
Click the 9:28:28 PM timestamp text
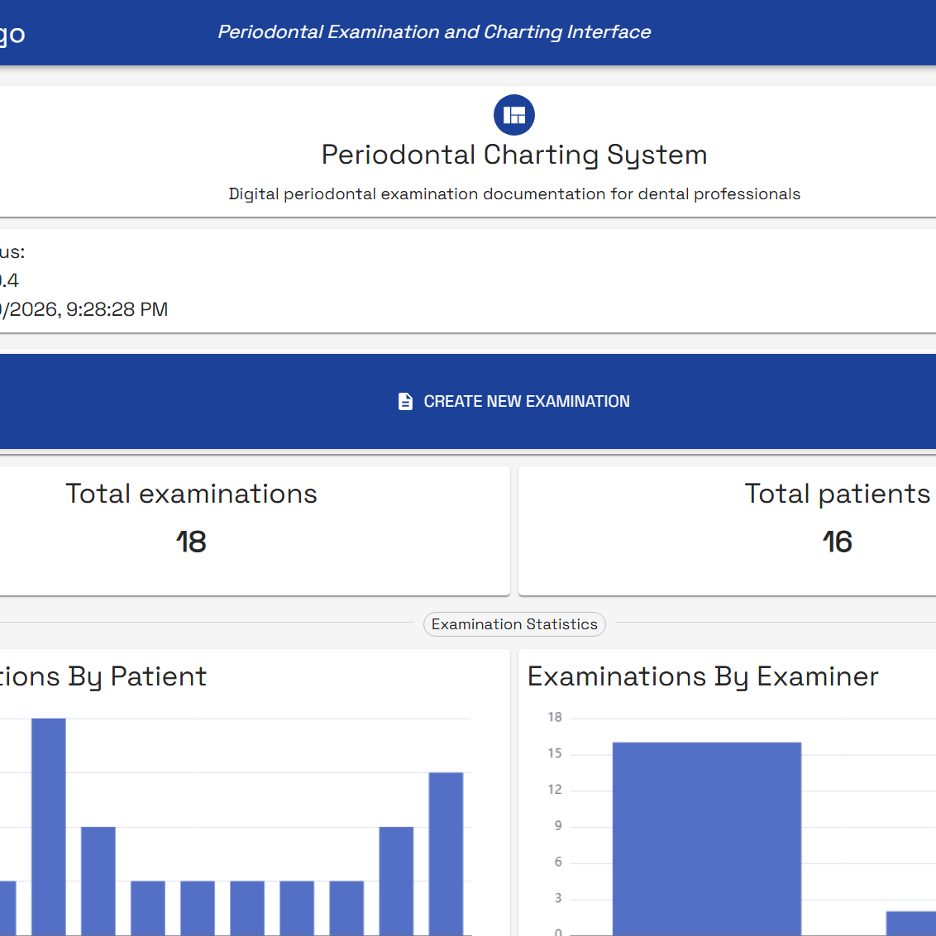click(x=117, y=309)
